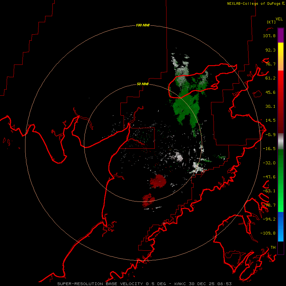Click the TH legend label

(x=273, y=248)
